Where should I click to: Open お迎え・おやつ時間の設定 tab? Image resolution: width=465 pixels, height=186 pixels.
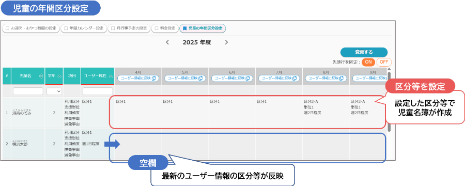click(31, 28)
